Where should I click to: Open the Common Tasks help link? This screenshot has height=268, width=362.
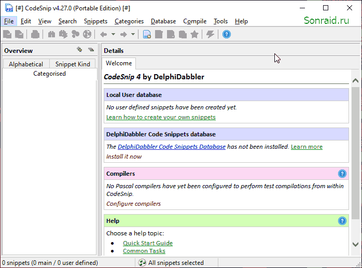point(144,251)
